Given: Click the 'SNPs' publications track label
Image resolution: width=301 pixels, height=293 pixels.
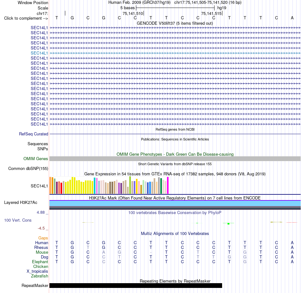Looking at the screenshot, I should pyautogui.click(x=43, y=149).
